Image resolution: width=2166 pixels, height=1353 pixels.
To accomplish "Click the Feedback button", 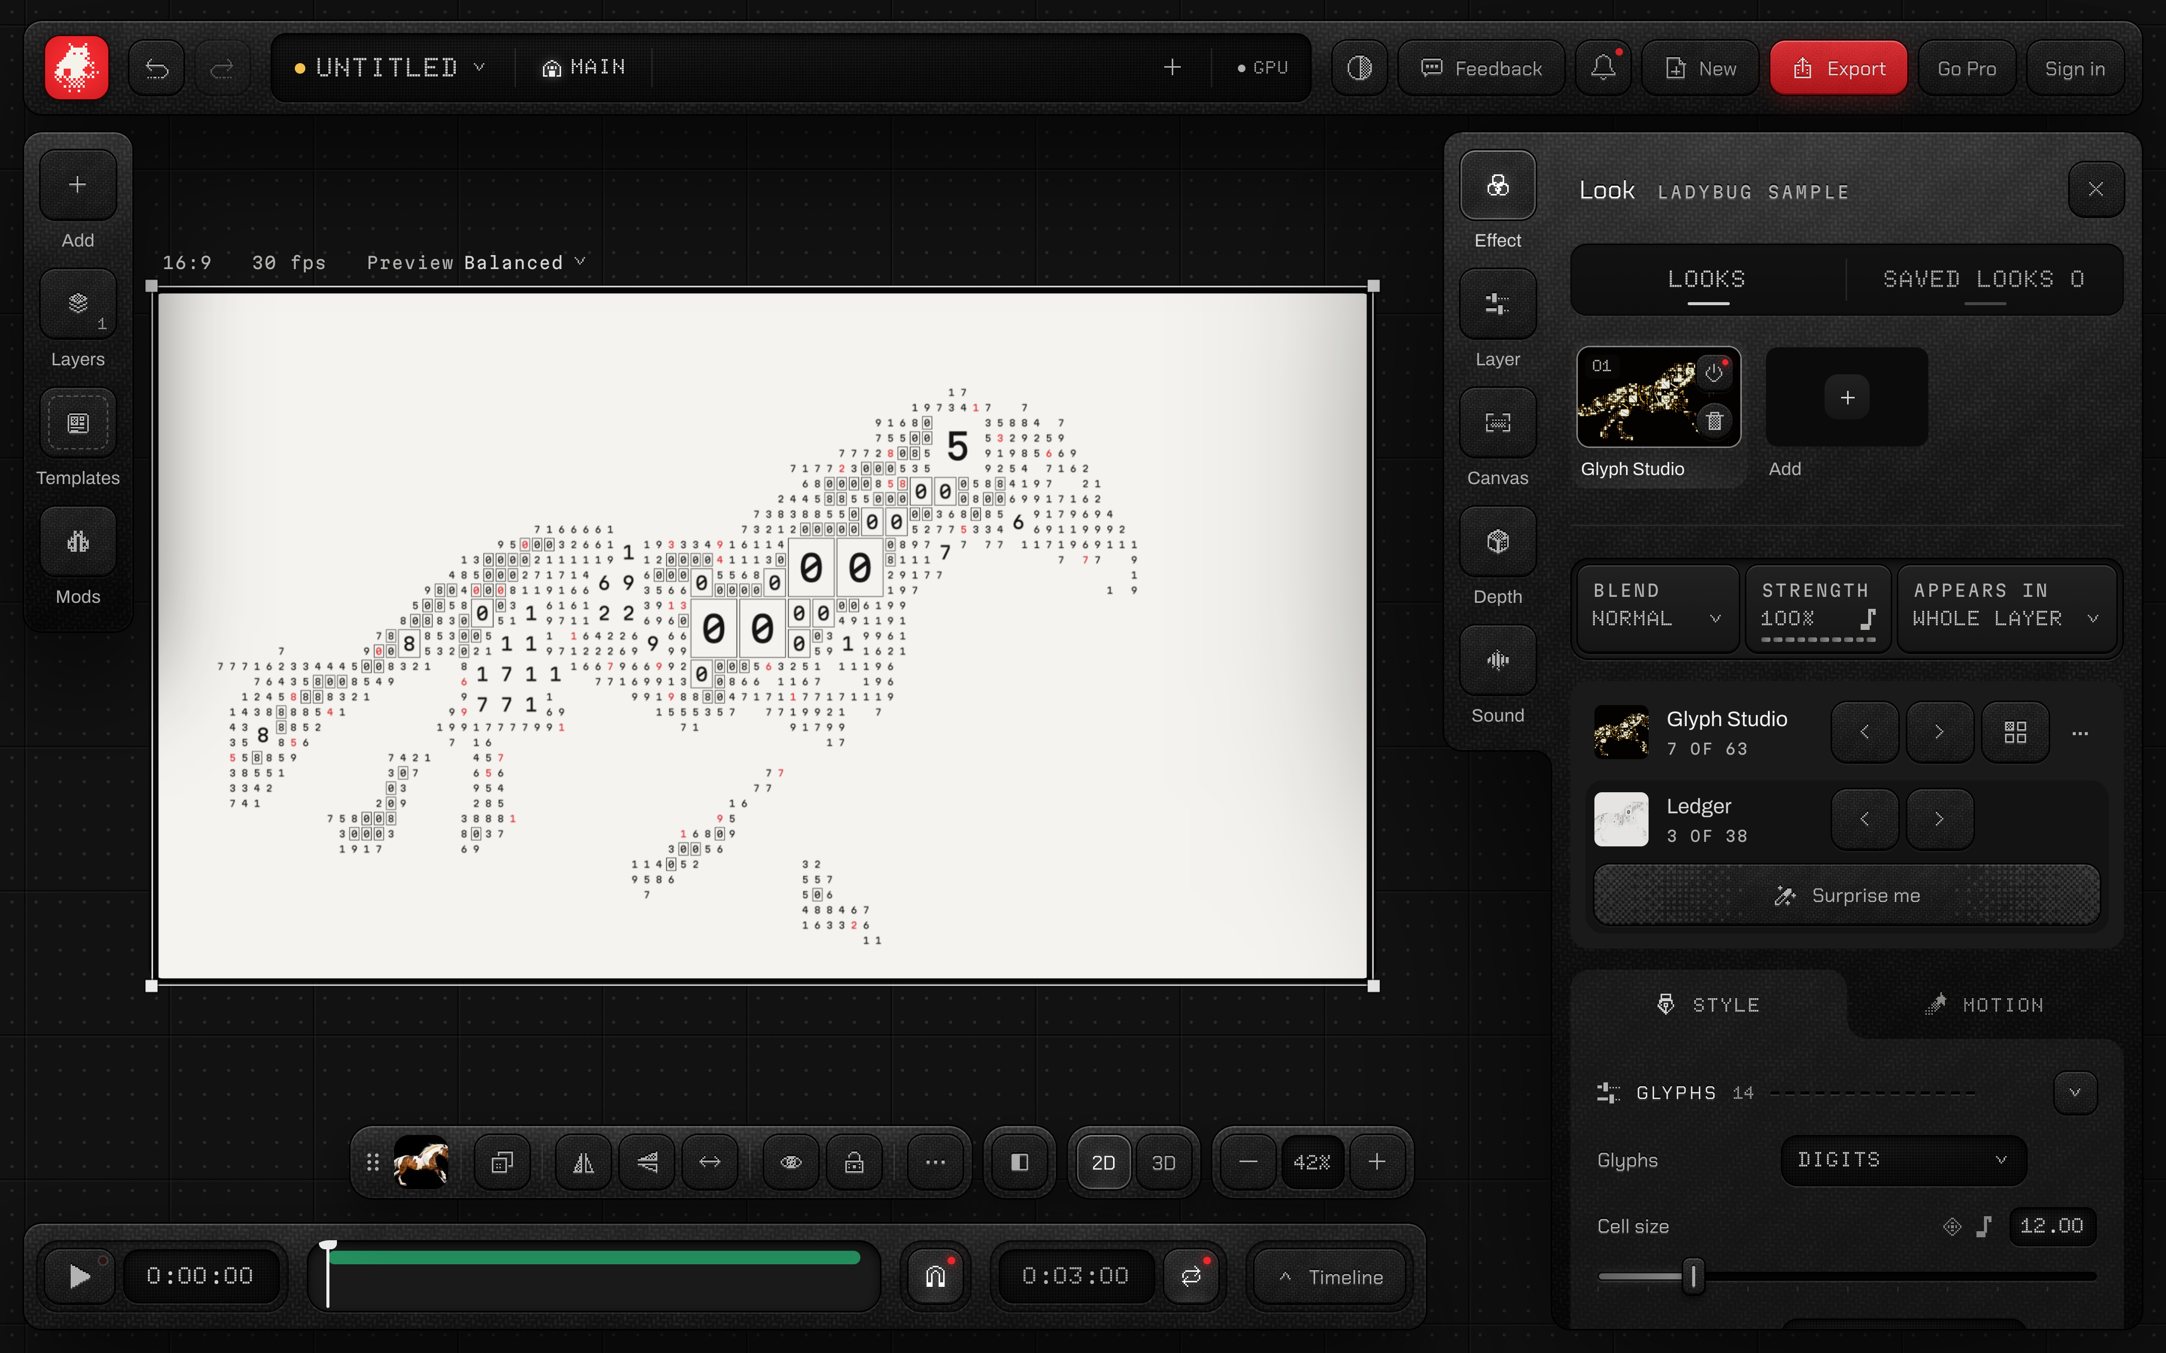I will pyautogui.click(x=1481, y=68).
